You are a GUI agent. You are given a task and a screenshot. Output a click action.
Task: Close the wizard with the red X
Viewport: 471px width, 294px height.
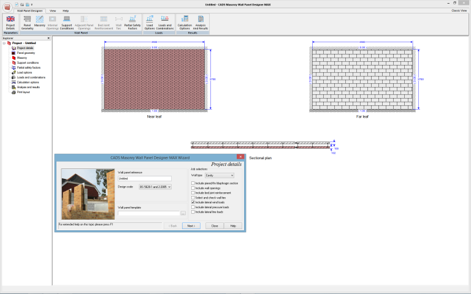tap(240, 157)
